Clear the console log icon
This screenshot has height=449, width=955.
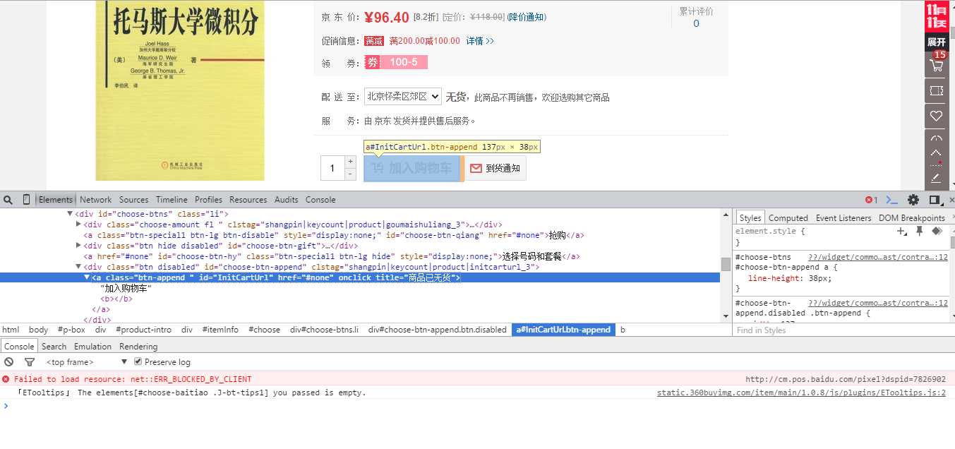click(9, 362)
